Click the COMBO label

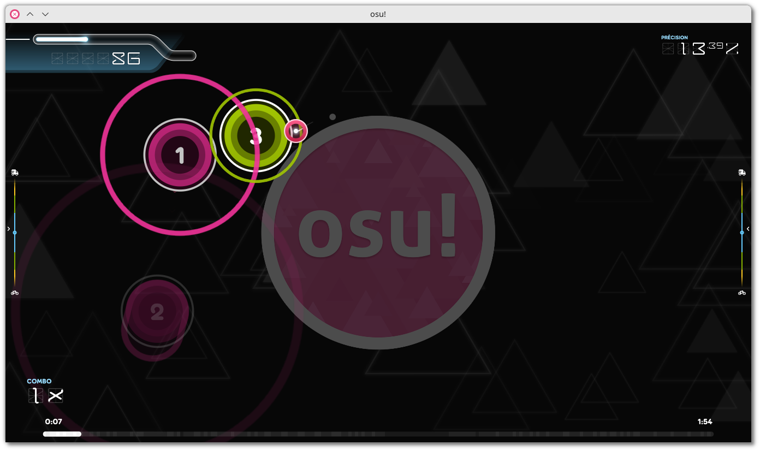(x=39, y=381)
